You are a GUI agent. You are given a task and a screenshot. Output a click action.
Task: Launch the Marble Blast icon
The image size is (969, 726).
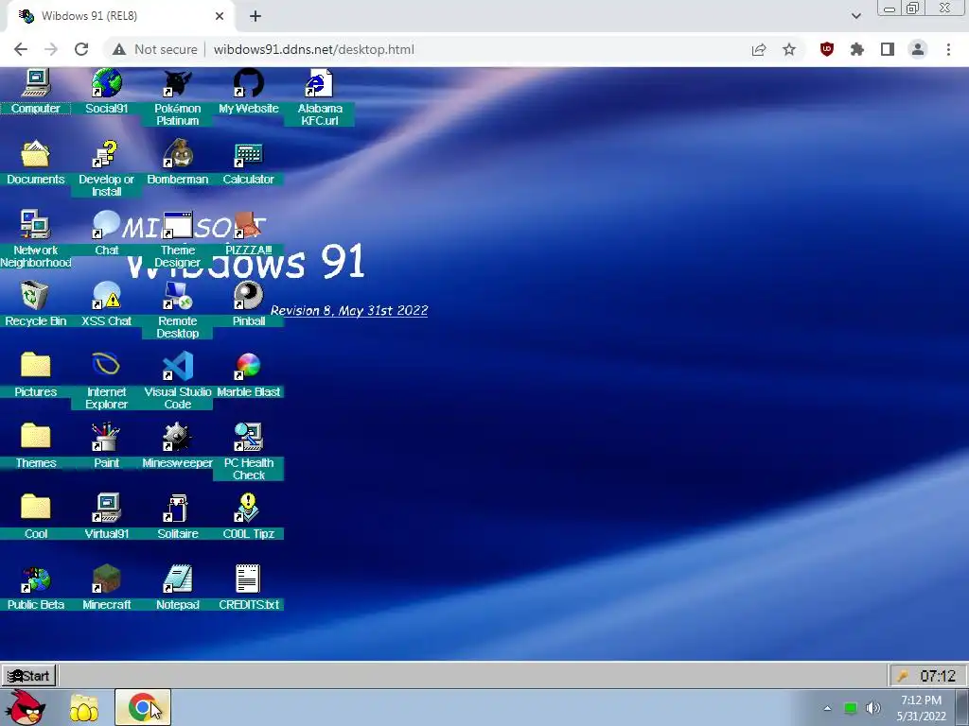pos(249,374)
